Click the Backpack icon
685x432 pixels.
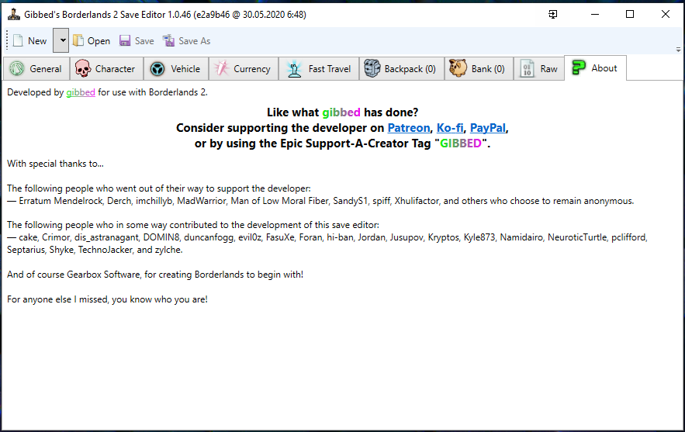point(372,68)
